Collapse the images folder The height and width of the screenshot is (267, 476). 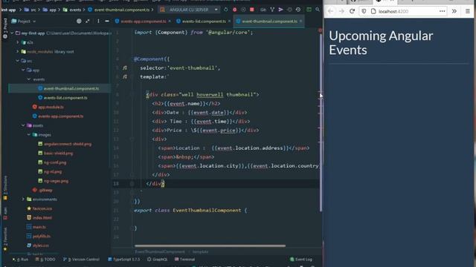29,135
